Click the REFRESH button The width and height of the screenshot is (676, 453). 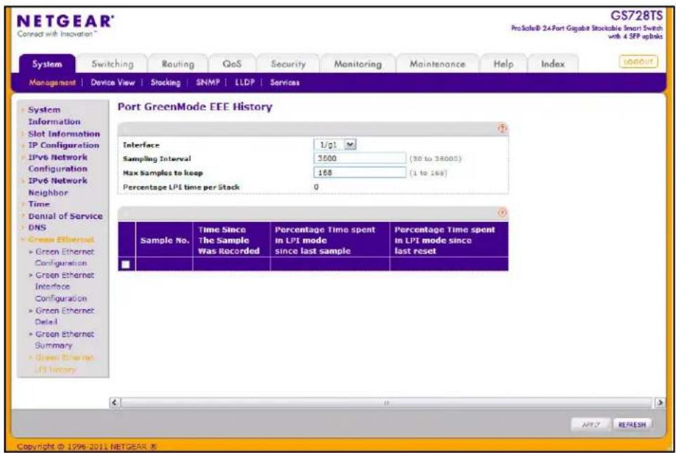pos(632,424)
